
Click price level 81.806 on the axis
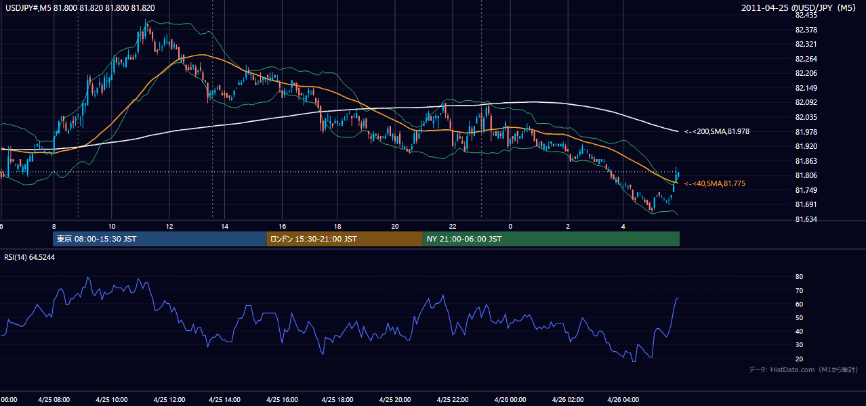[x=805, y=175]
